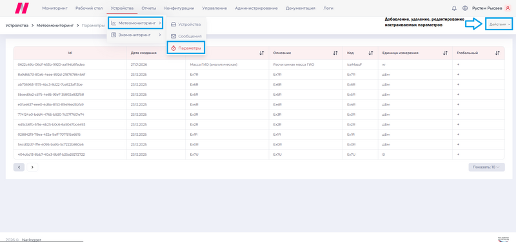Open the Логи menu

(x=328, y=8)
